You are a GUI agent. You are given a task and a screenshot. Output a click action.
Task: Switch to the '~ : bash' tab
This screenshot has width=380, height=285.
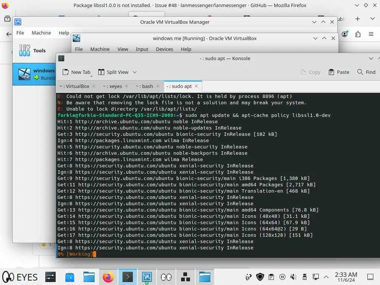point(144,86)
